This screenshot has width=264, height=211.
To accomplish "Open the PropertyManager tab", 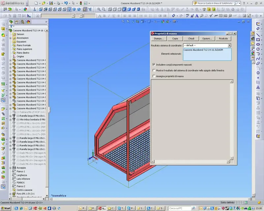I will 17,22.
